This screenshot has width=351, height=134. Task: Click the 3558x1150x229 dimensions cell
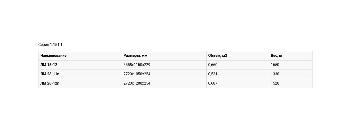(137, 65)
